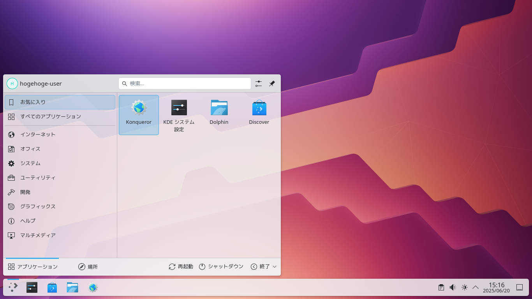Screen dimensions: 532x299
Task: Open the ユーティリティ category
Action: tap(60, 178)
